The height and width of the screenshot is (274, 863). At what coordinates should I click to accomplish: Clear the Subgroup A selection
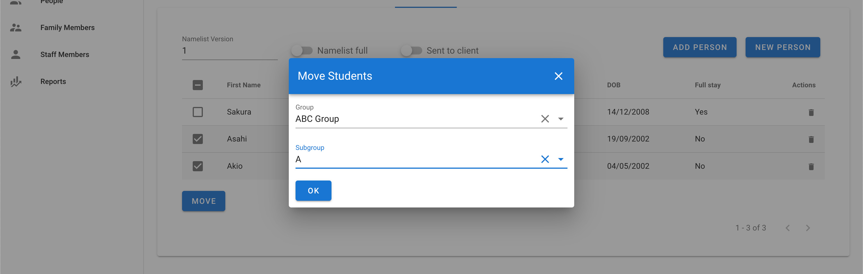(545, 159)
